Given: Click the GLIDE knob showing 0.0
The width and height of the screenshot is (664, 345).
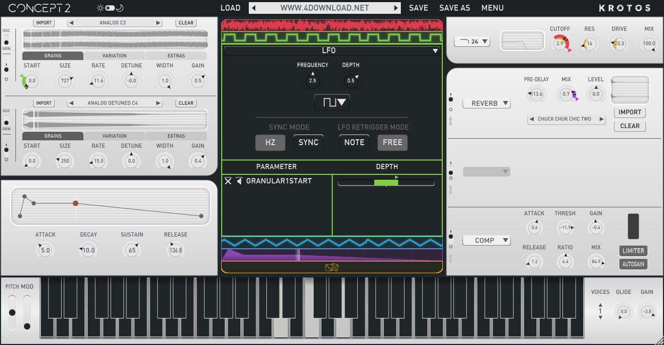Looking at the screenshot, I should point(624,312).
